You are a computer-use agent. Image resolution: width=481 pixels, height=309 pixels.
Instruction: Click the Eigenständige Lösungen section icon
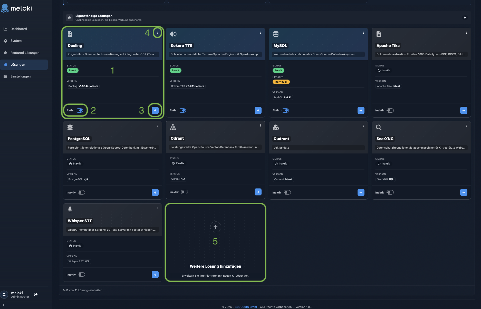coord(69,18)
